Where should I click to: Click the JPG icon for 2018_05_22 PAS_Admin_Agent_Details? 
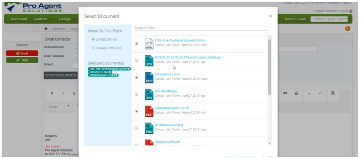point(149,61)
